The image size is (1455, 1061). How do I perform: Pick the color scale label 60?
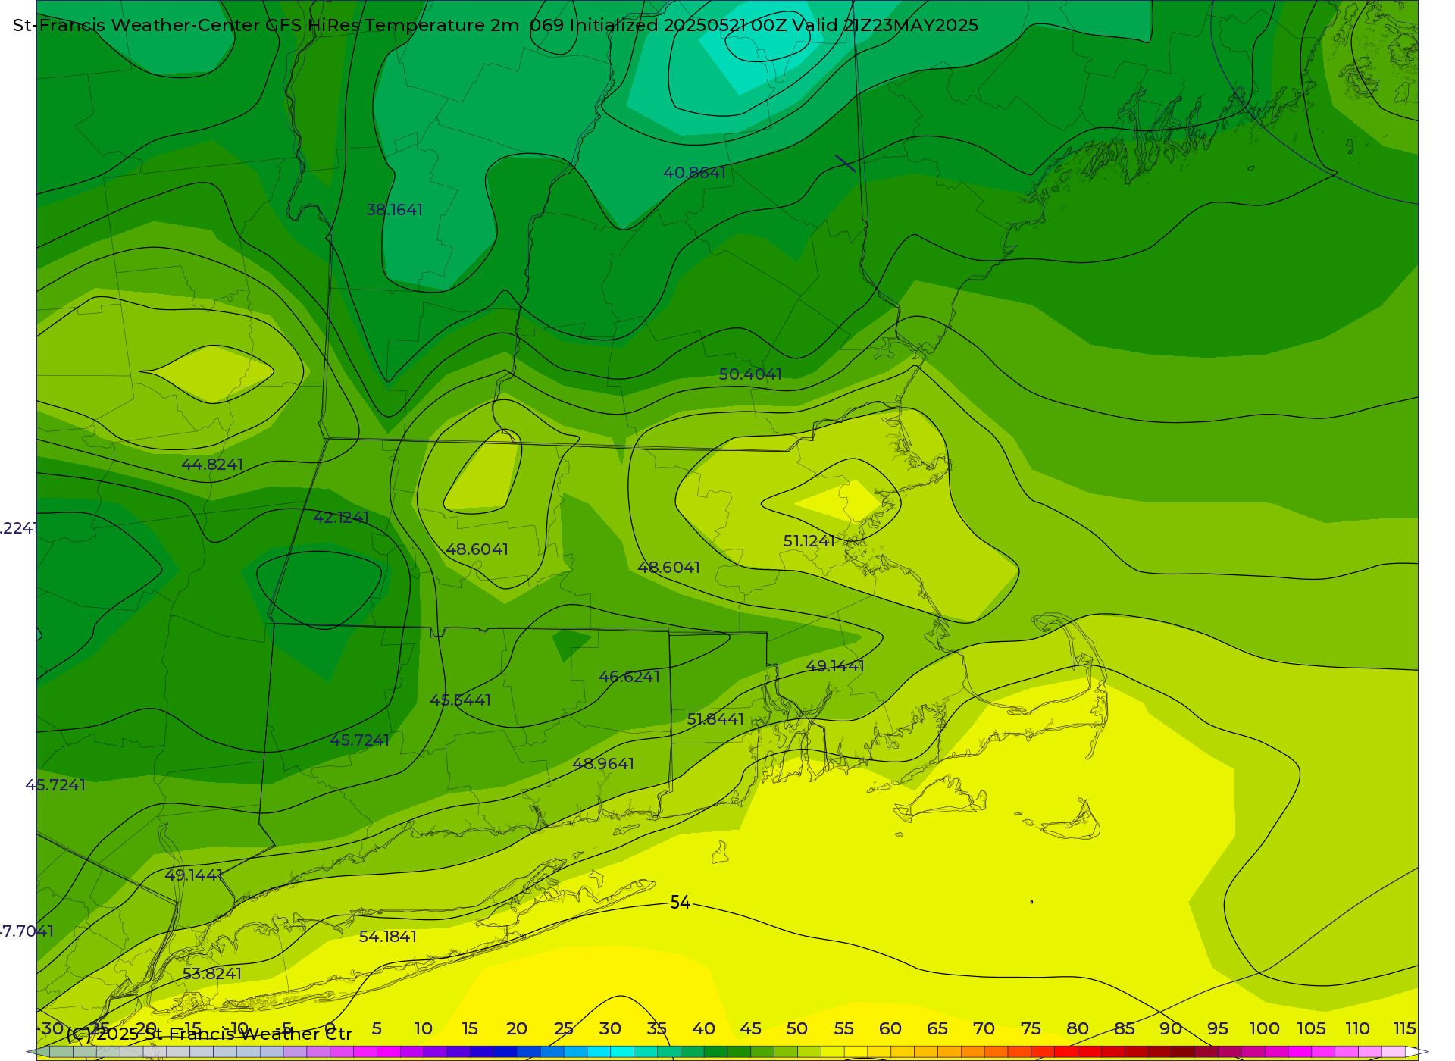(890, 1028)
